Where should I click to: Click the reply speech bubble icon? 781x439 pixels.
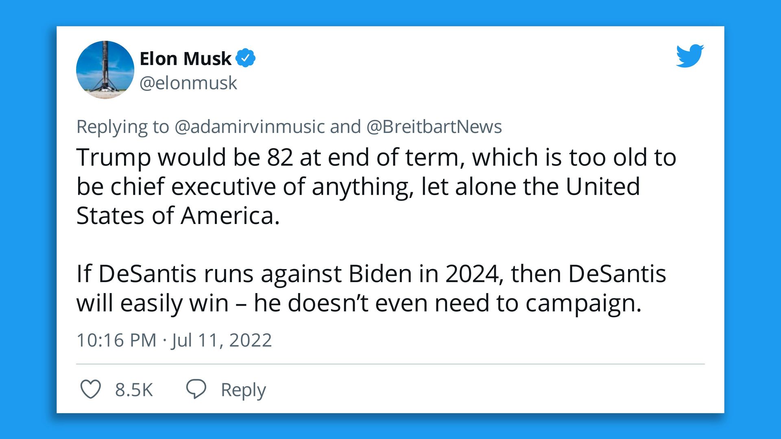click(196, 389)
